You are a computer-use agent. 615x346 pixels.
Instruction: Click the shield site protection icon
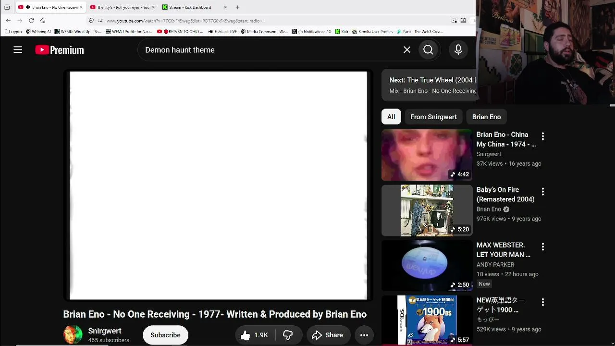click(x=91, y=21)
